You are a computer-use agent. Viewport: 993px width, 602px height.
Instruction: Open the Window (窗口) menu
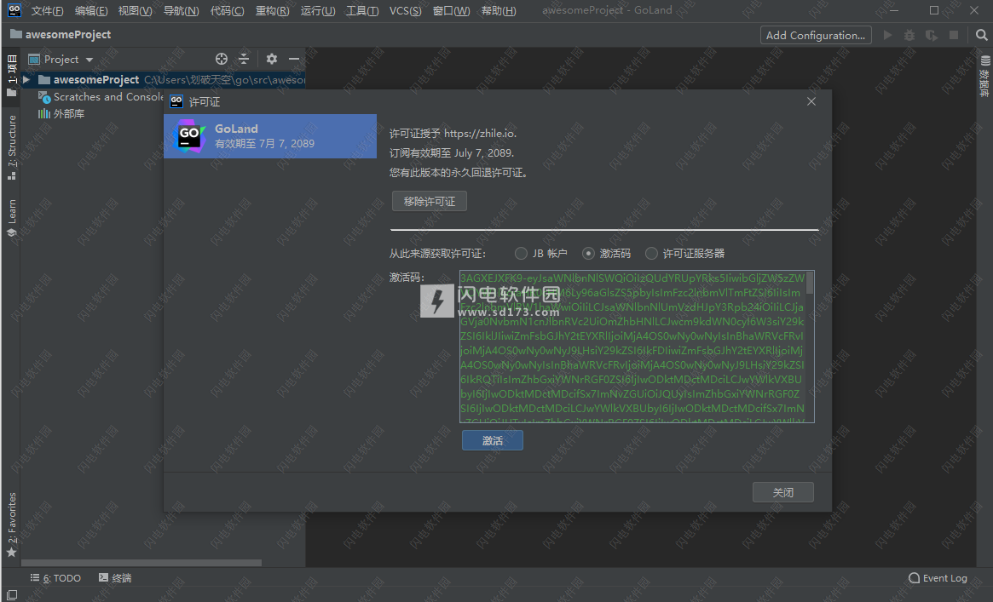tap(452, 11)
